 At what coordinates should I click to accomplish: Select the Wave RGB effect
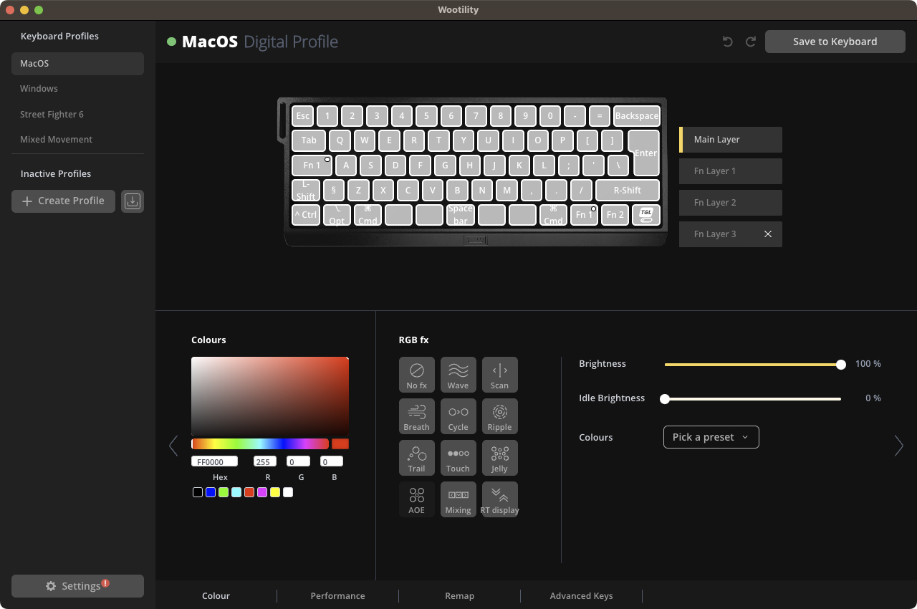(x=458, y=375)
